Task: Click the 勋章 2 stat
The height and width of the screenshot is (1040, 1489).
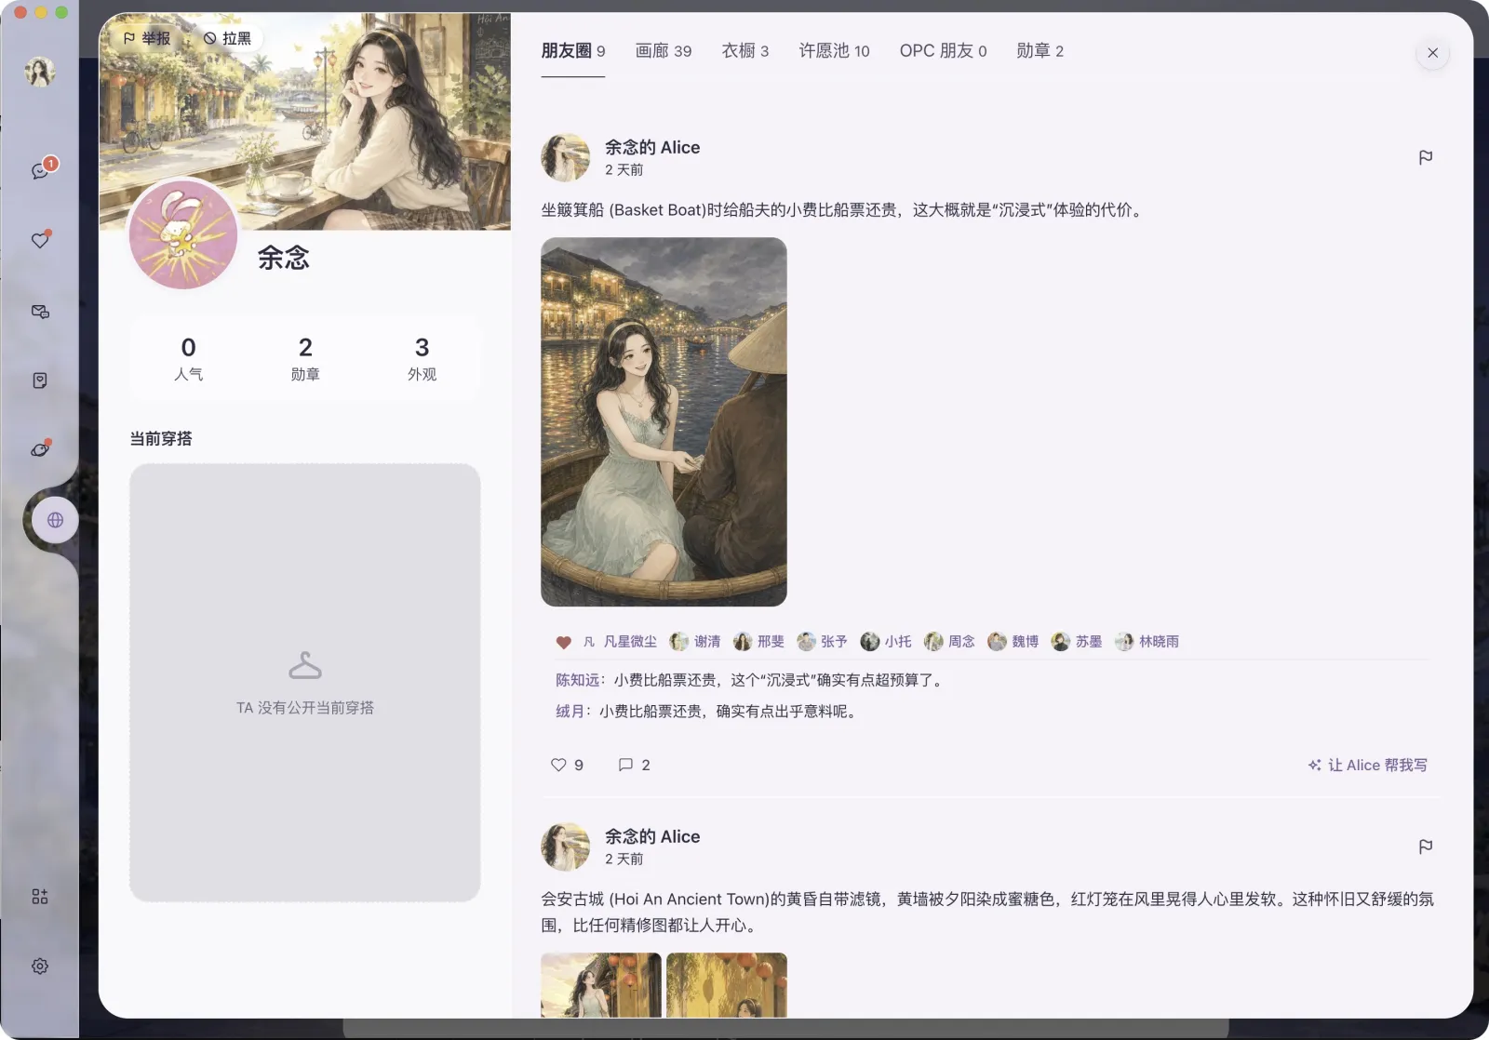Action: click(305, 358)
